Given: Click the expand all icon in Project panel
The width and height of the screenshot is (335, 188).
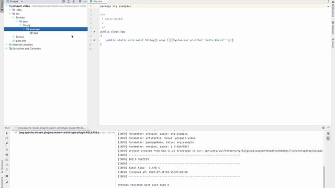Looking at the screenshot, I should (69, 1).
